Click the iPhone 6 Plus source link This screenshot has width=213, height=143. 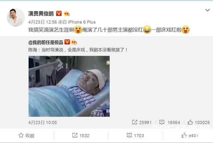(x=82, y=22)
